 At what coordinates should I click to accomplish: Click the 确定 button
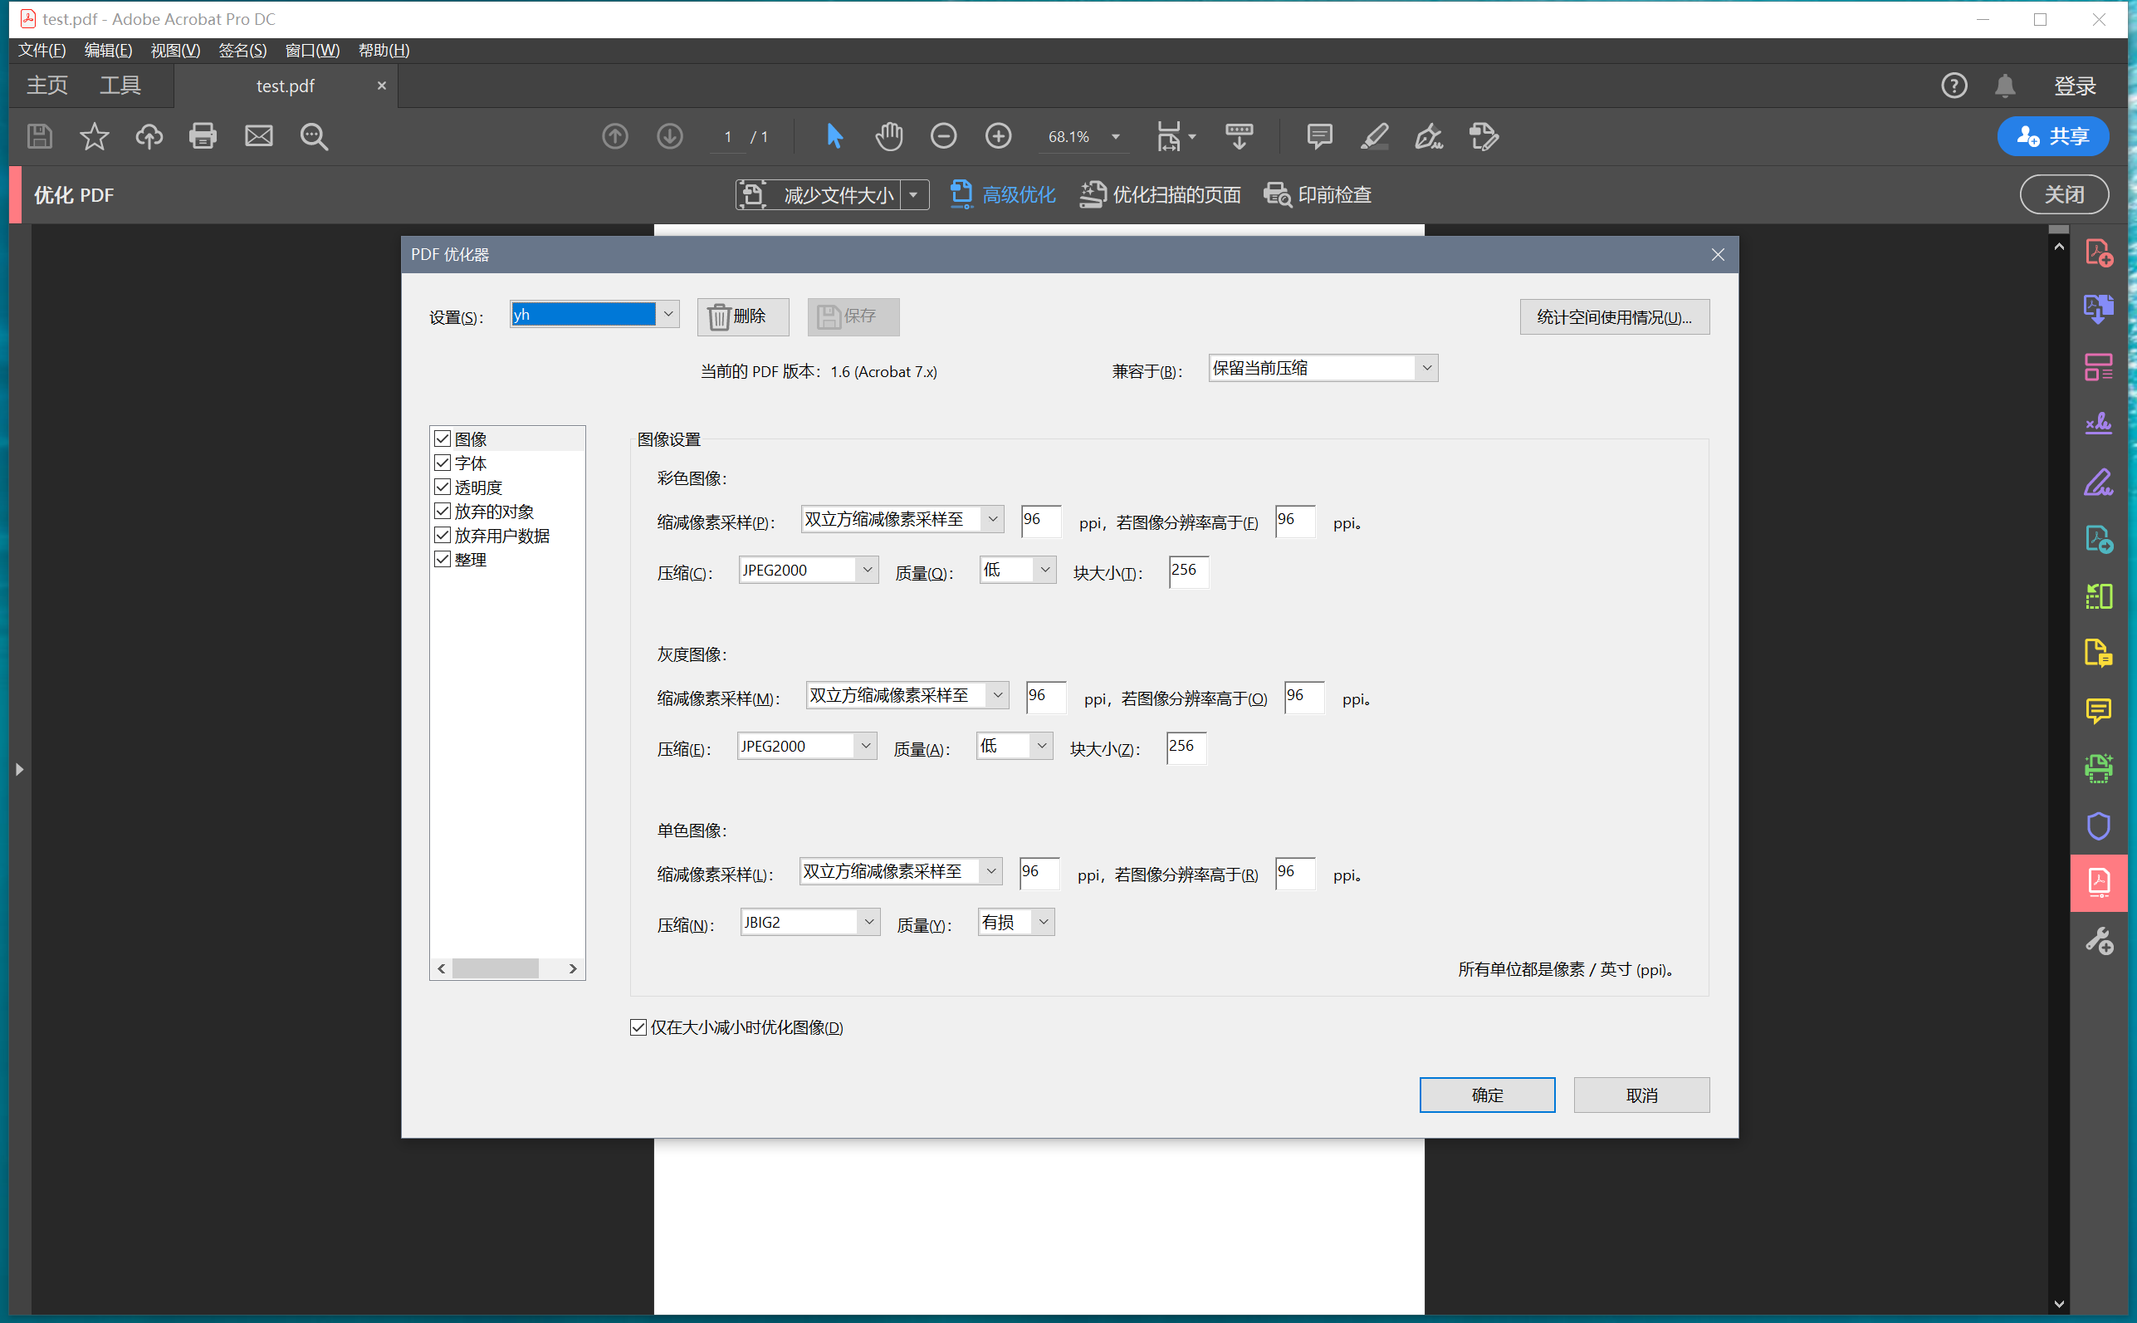(x=1486, y=1095)
